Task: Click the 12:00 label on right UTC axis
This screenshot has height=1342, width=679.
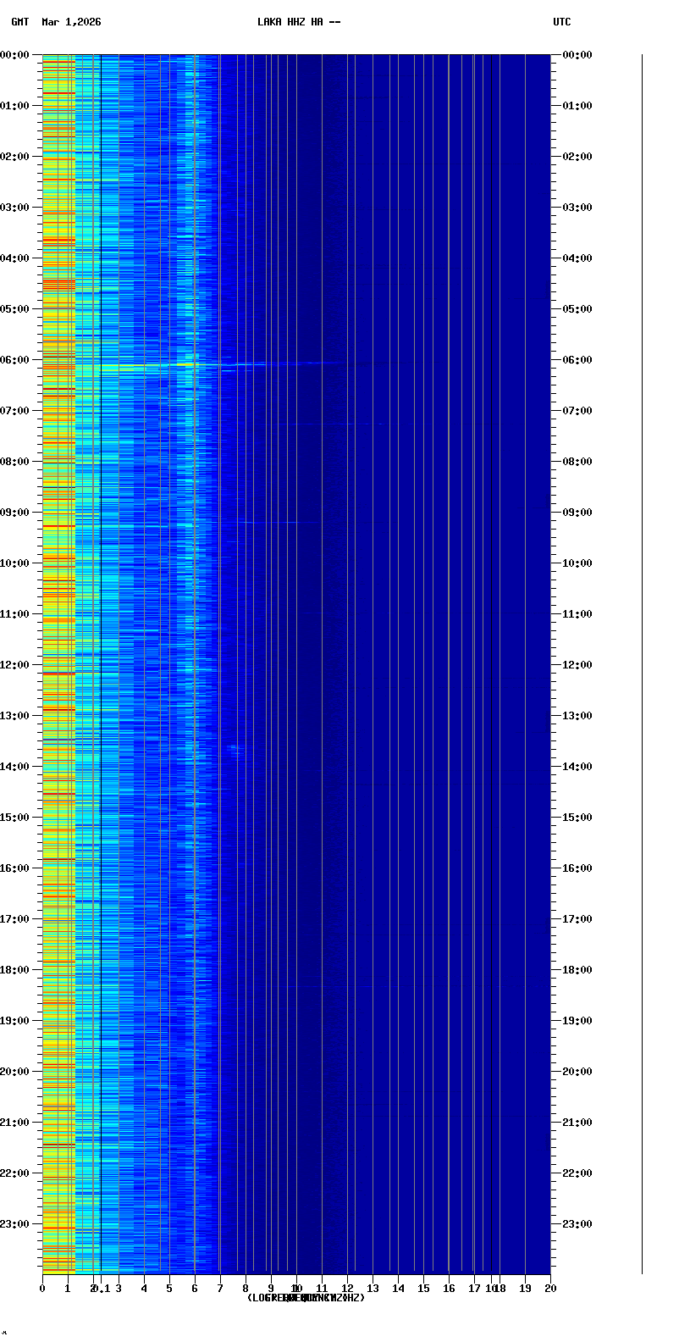Action: tap(577, 665)
